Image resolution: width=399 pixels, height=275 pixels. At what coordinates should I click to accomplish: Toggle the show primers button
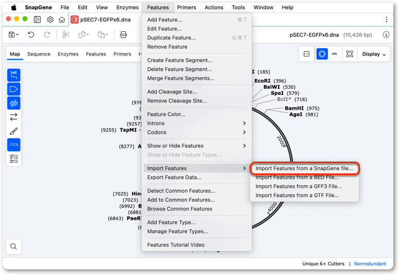[14, 103]
